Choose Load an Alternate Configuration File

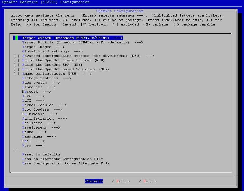coord(62,159)
